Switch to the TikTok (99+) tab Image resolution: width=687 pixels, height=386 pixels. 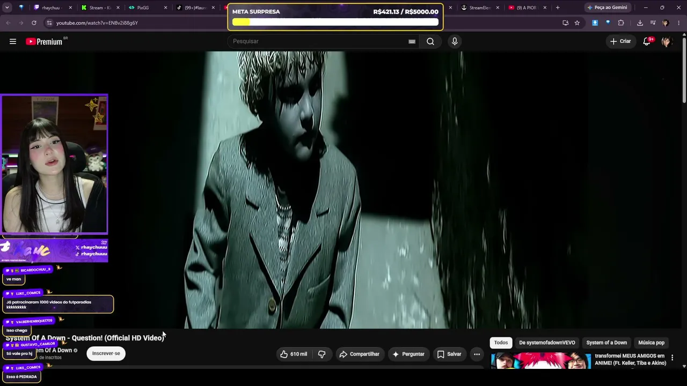click(x=196, y=8)
